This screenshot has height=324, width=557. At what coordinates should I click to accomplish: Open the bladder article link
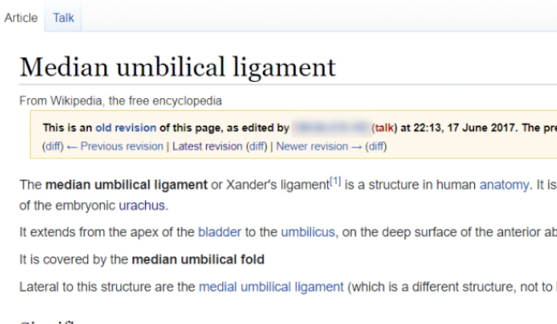[x=220, y=232]
